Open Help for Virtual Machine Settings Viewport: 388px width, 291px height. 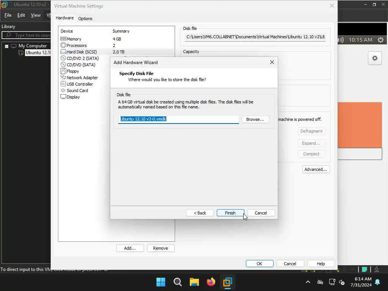point(321,264)
